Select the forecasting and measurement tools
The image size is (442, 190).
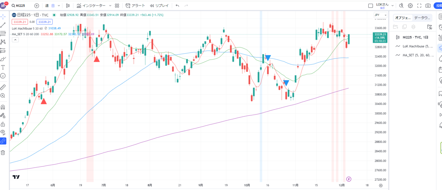3,50
